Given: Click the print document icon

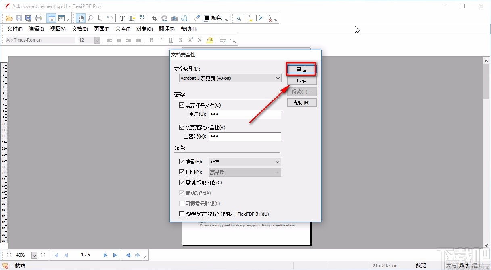Looking at the screenshot, I should (x=38, y=18).
